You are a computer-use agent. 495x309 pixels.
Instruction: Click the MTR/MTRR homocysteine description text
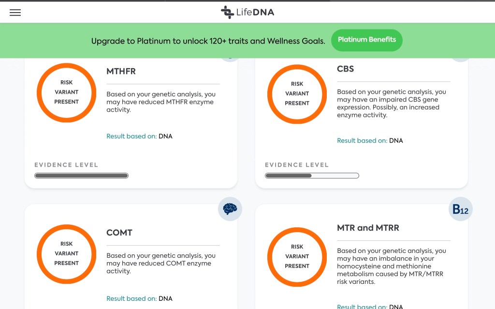(x=391, y=266)
